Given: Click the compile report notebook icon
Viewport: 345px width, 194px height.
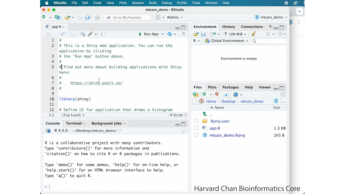Looking at the screenshot, I should click(x=103, y=34).
